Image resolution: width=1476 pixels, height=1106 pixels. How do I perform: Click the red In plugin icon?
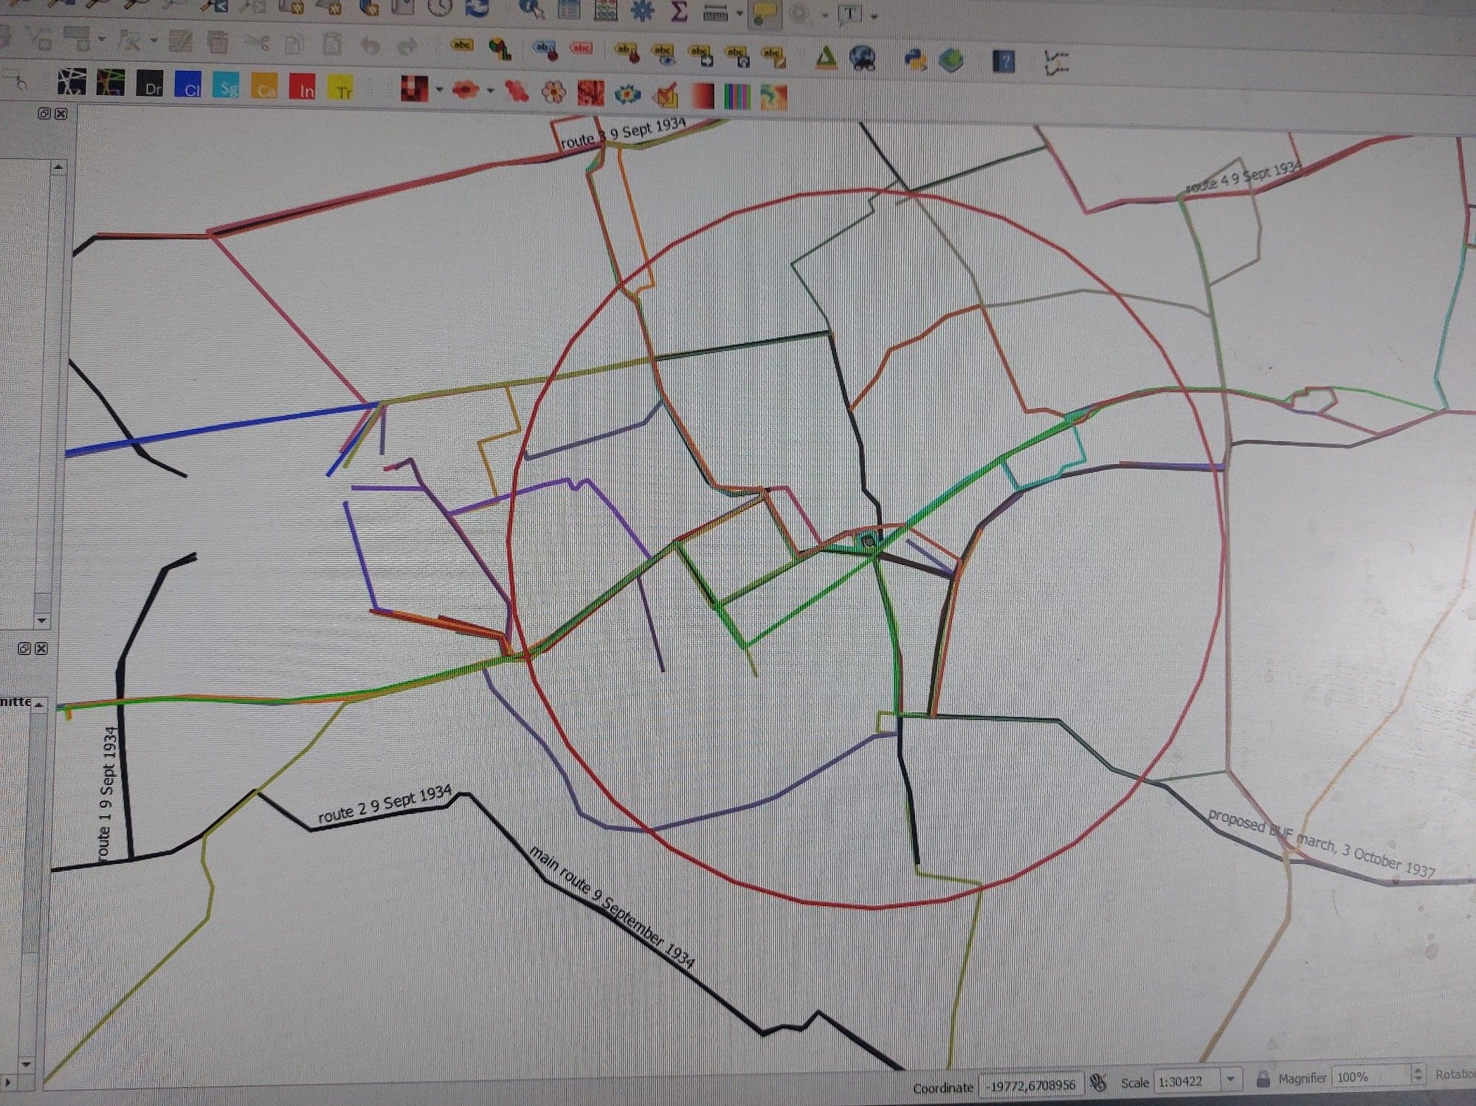(x=303, y=86)
